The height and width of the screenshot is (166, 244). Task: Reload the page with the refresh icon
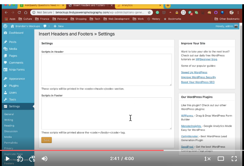click(x=19, y=12)
